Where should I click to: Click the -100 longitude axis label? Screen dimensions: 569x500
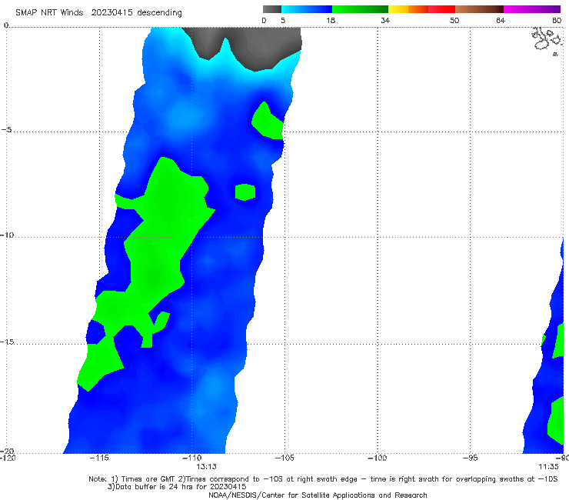378,458
